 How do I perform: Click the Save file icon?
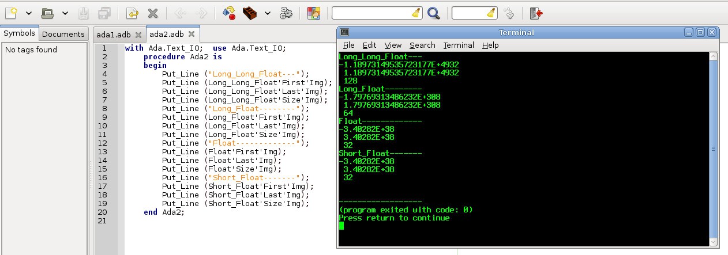pos(83,12)
